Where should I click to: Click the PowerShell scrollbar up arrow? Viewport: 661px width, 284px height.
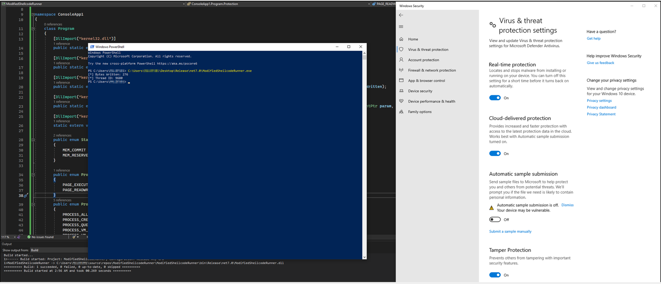365,53
